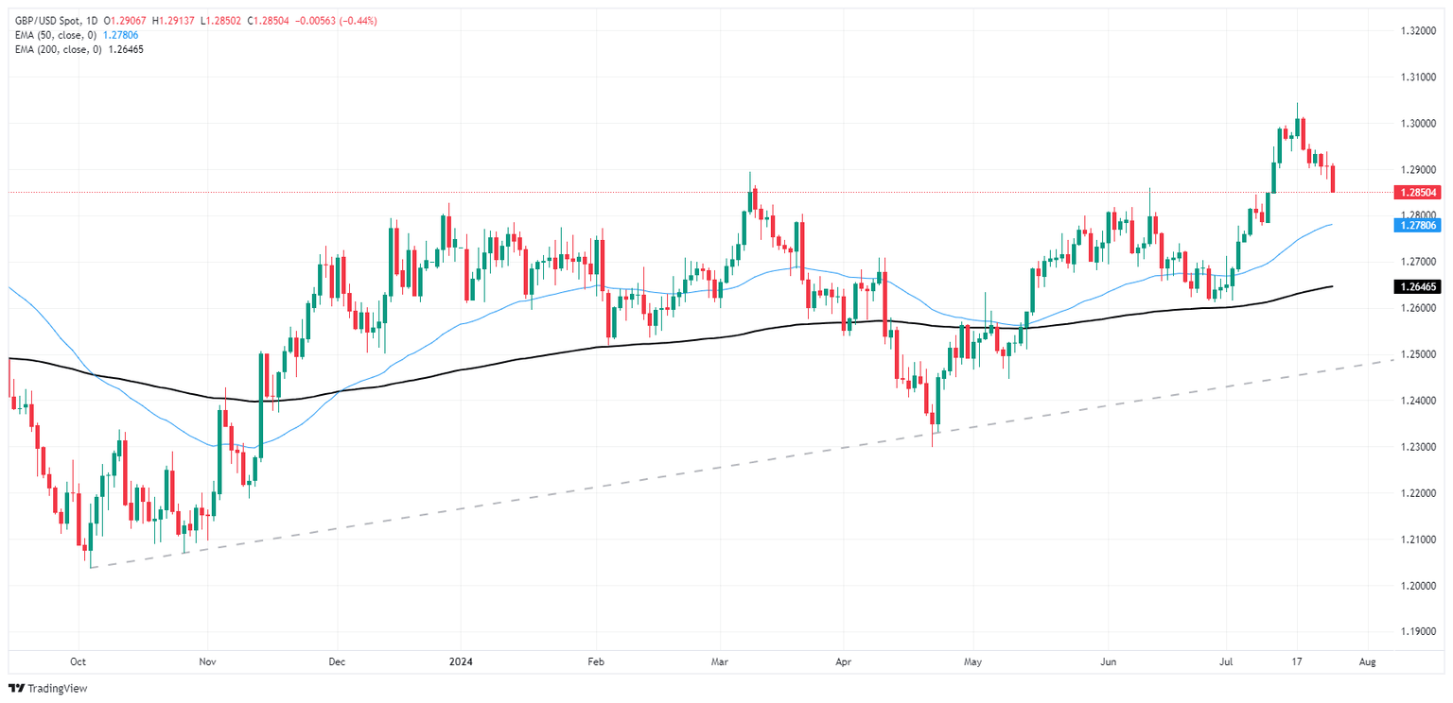Click the 17 date label on time axis

(1297, 662)
